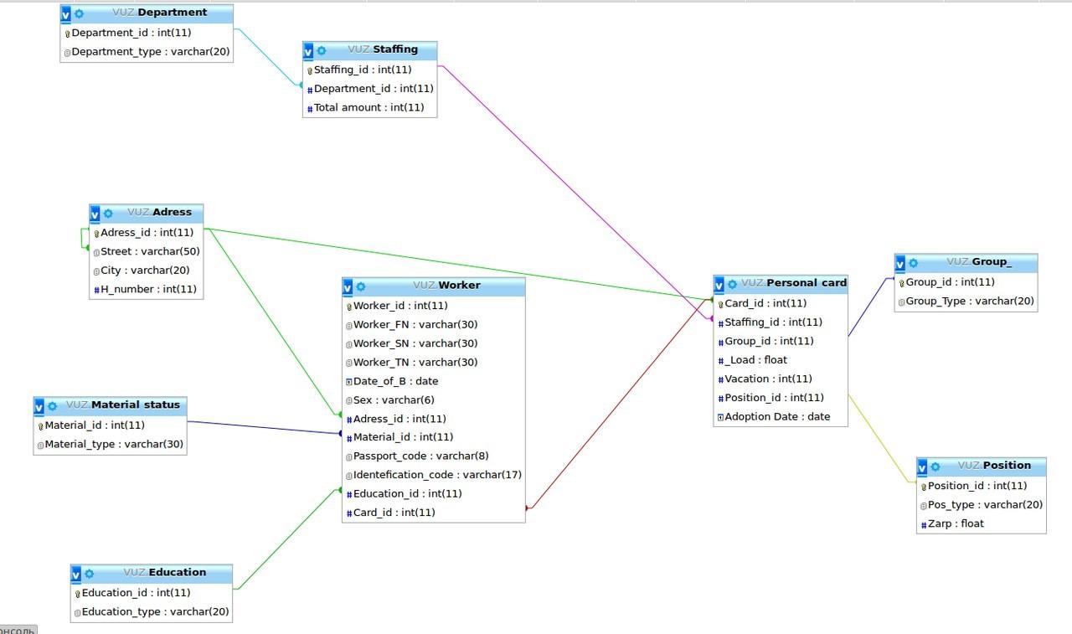Click the Total amount : int(11) column
Screen dimensions: 1072x634
(x=369, y=108)
